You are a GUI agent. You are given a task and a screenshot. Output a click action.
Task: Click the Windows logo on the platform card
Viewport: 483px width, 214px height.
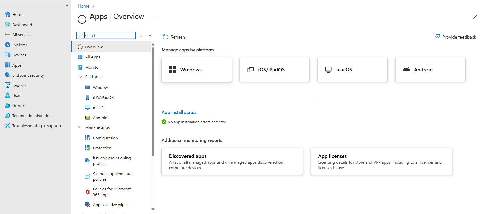[x=172, y=69]
